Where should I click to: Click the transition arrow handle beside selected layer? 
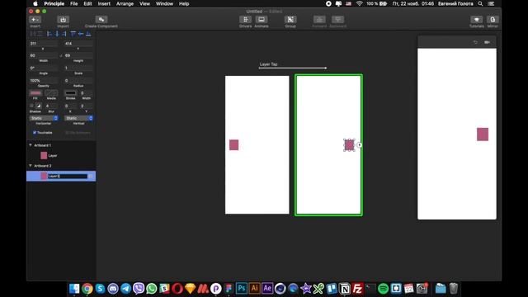pos(360,145)
